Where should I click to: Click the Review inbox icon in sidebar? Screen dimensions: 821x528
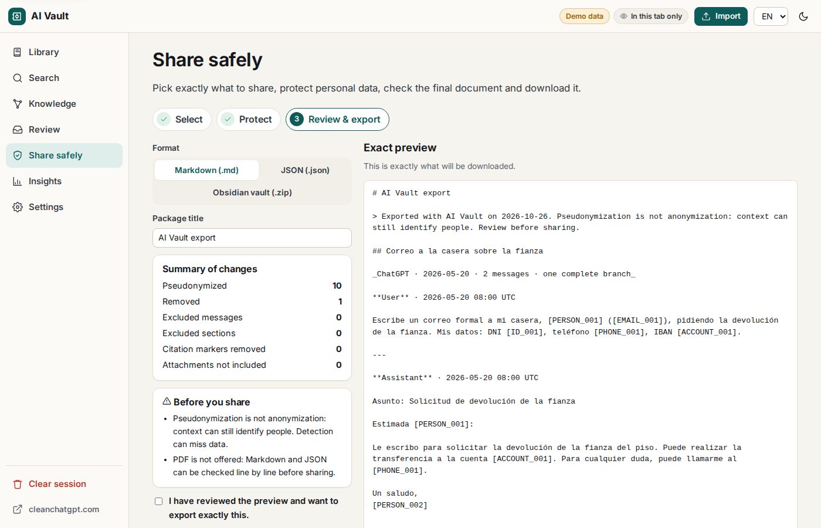coord(18,130)
